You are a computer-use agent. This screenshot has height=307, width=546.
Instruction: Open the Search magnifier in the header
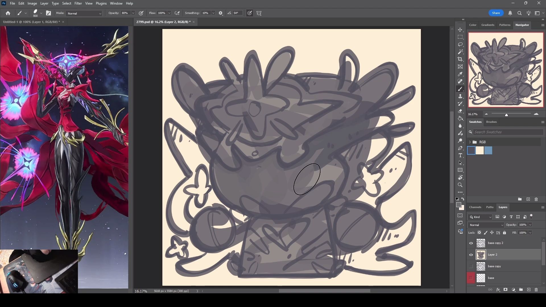coord(519,13)
